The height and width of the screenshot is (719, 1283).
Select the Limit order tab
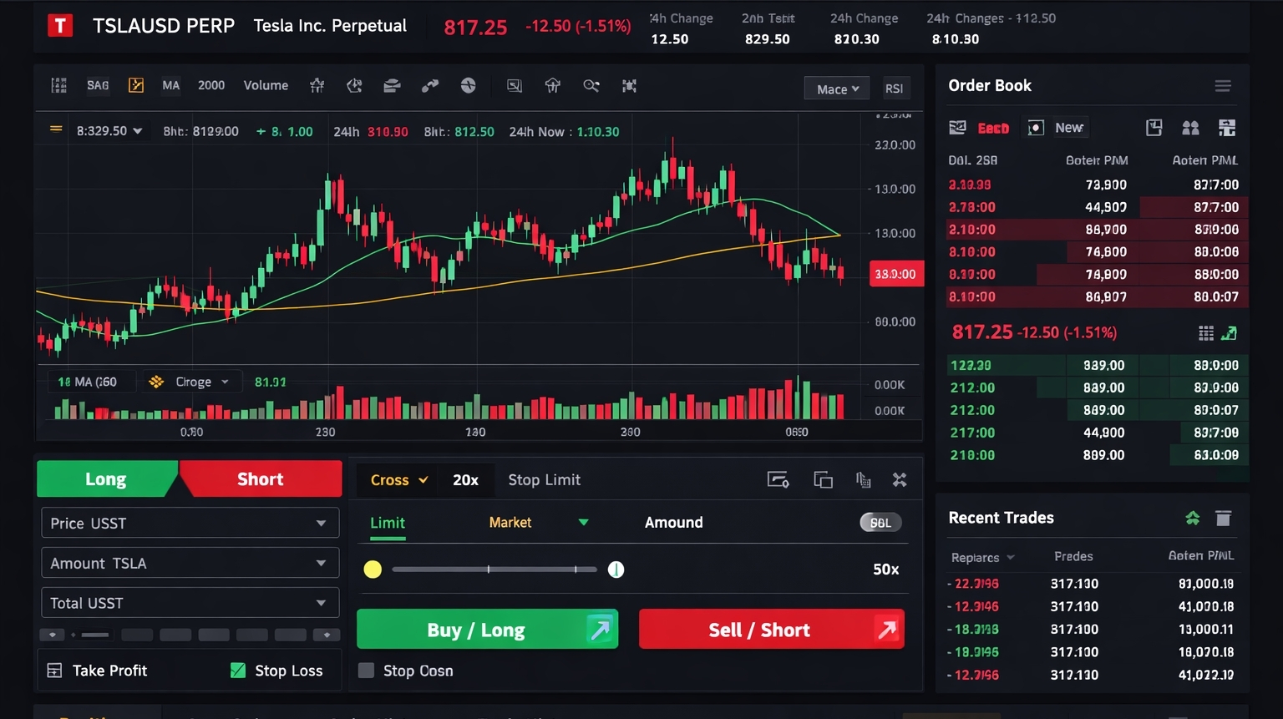pyautogui.click(x=388, y=523)
